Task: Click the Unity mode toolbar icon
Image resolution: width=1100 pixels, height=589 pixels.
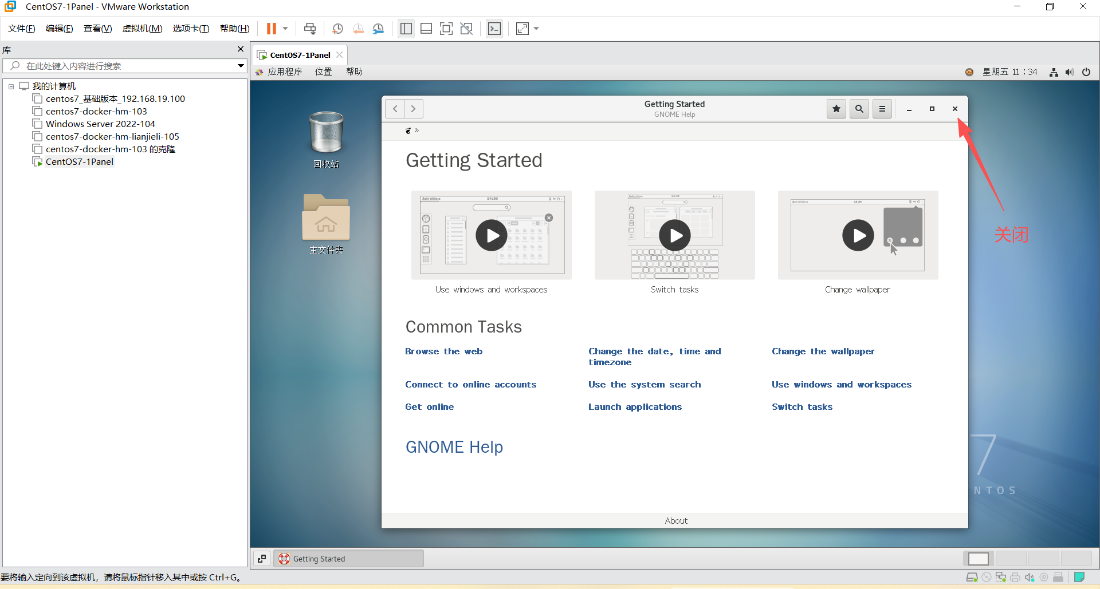Action: (x=466, y=29)
